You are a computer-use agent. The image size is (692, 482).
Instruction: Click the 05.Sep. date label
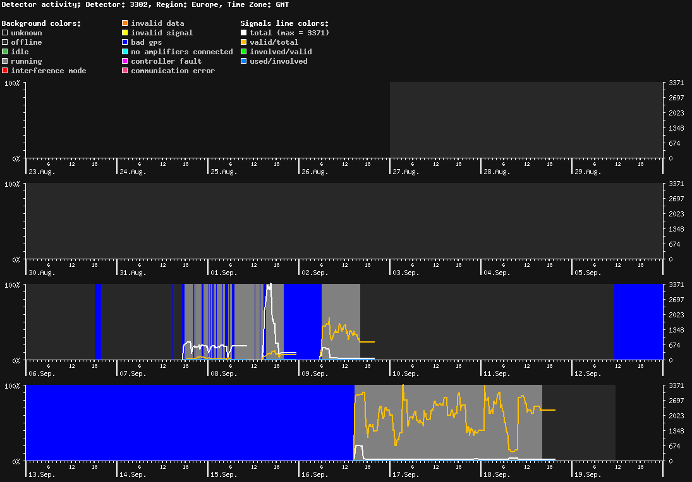click(588, 273)
